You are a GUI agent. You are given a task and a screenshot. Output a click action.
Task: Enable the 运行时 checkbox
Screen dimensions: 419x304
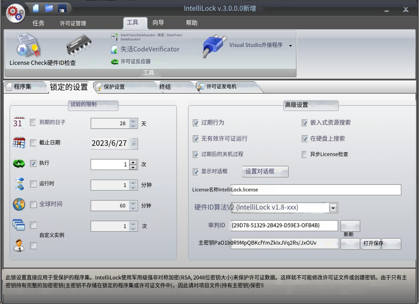coord(33,184)
